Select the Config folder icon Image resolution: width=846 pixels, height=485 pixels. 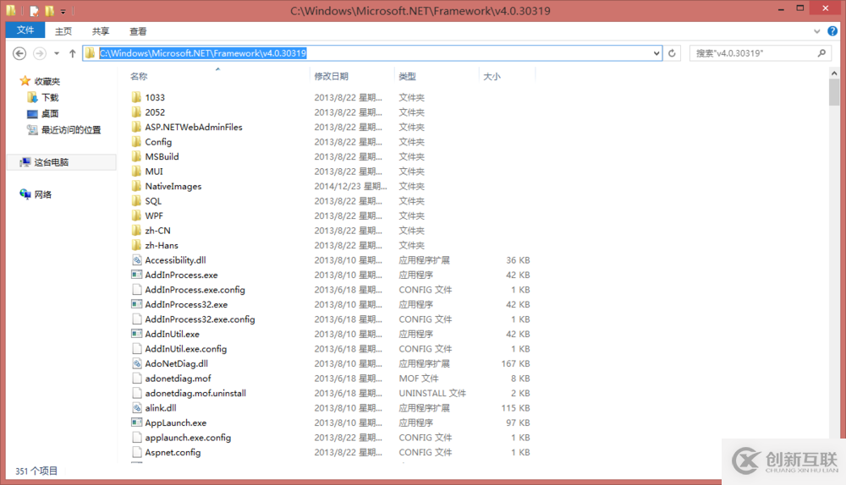point(136,142)
